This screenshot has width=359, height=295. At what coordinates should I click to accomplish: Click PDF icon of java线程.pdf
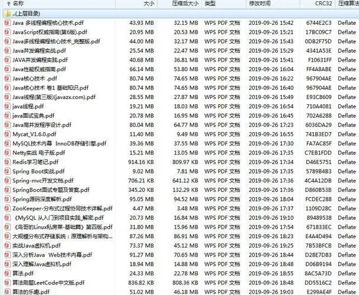[x=7, y=107]
